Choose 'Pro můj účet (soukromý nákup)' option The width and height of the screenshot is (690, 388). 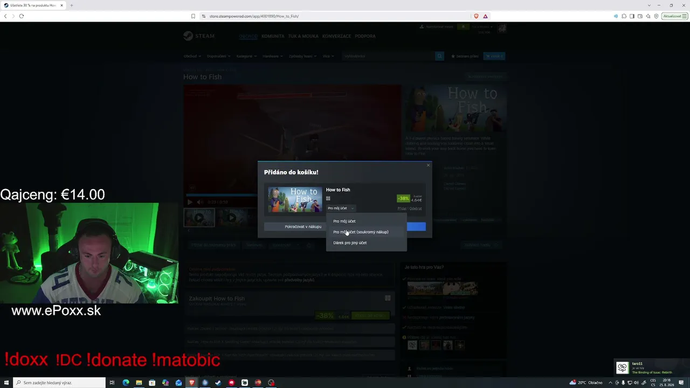(366, 232)
